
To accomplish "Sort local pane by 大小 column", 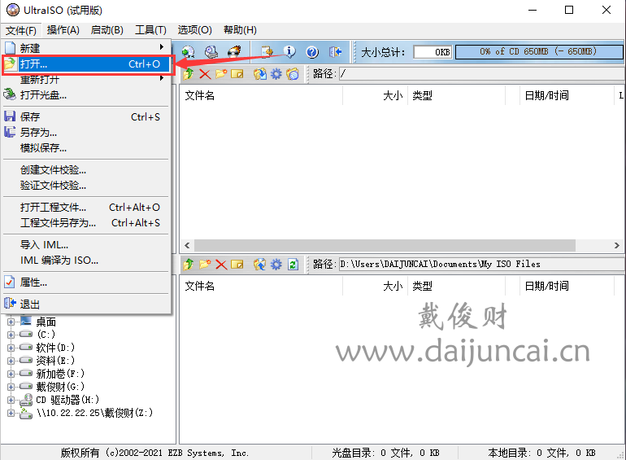I will point(376,286).
